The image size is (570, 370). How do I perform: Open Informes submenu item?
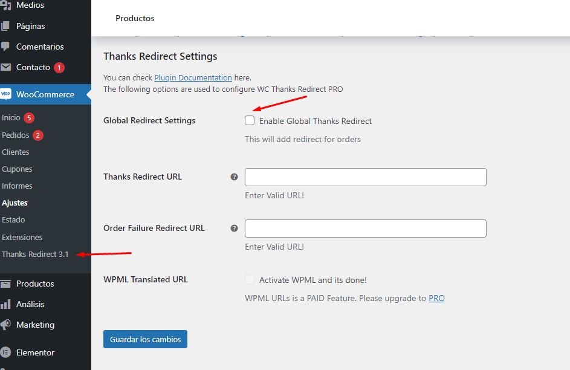pyautogui.click(x=17, y=186)
